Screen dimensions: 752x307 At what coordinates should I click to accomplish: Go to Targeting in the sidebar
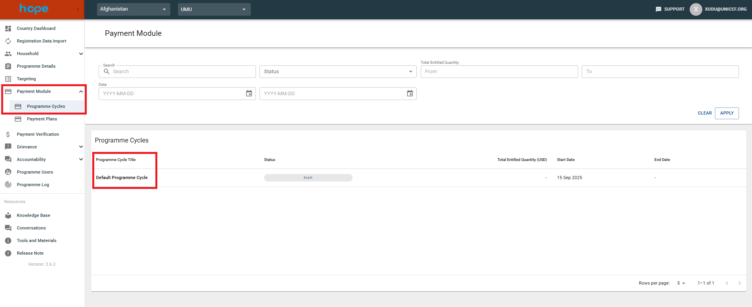(x=26, y=79)
